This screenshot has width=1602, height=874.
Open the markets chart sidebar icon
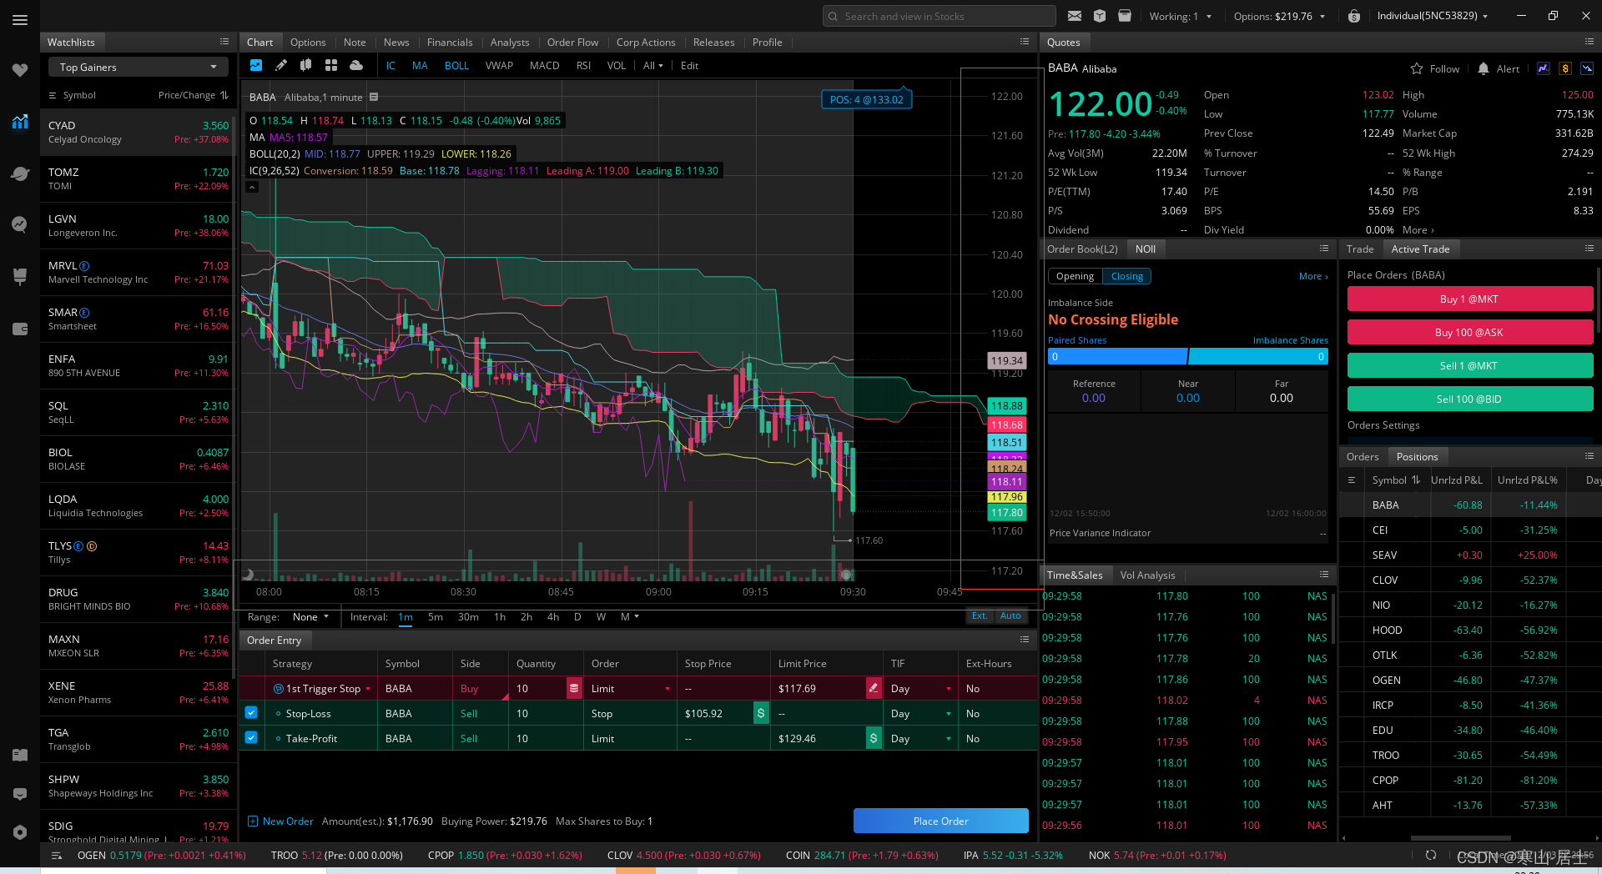pyautogui.click(x=20, y=122)
